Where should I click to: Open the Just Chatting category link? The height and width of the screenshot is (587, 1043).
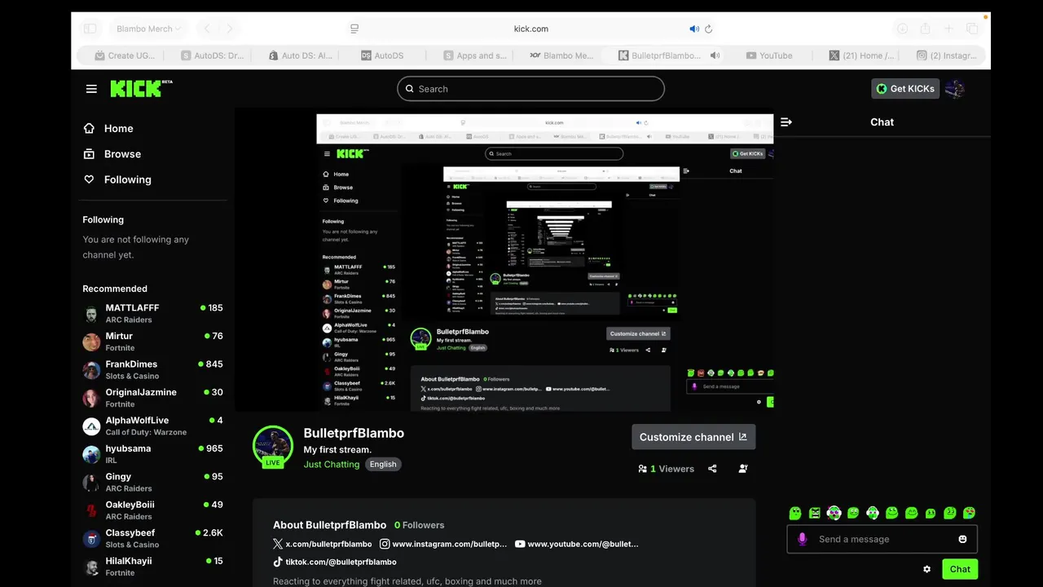332,464
